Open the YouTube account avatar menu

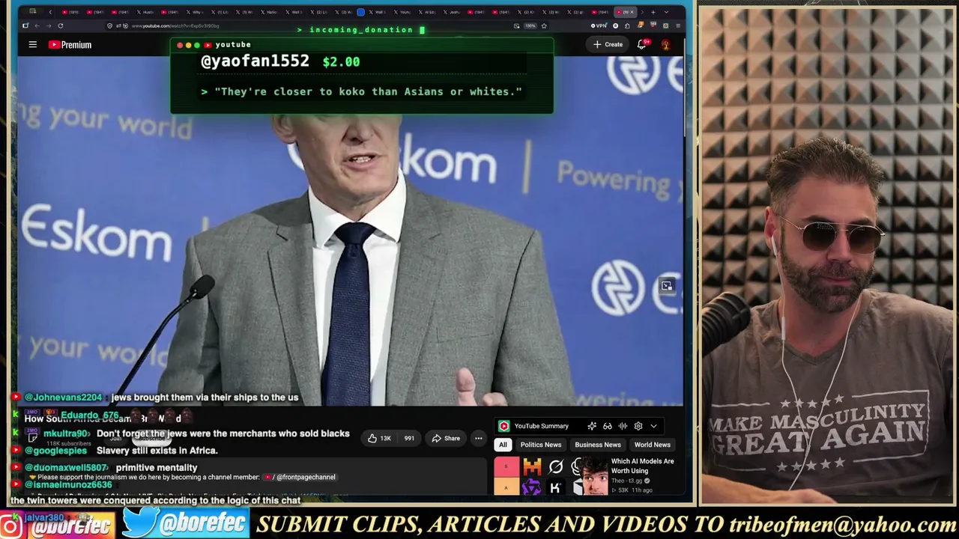click(665, 45)
